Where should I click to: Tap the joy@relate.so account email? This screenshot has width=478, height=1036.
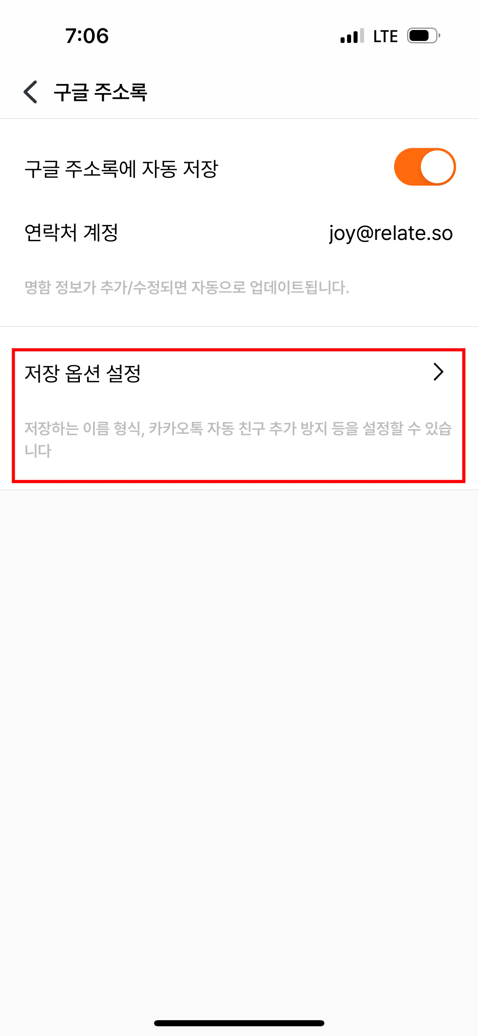(391, 233)
